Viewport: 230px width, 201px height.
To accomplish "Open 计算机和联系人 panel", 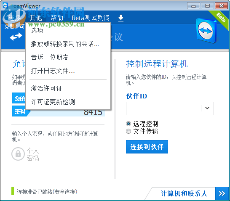I will [184, 193].
